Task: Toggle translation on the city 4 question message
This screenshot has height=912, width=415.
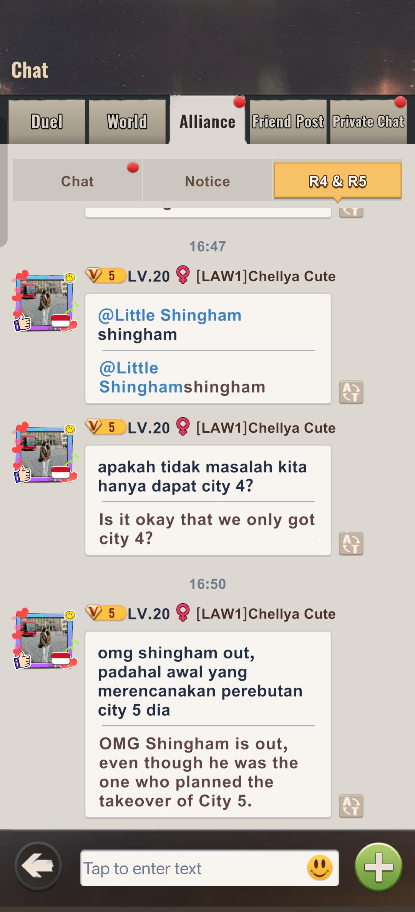Action: pos(351,543)
